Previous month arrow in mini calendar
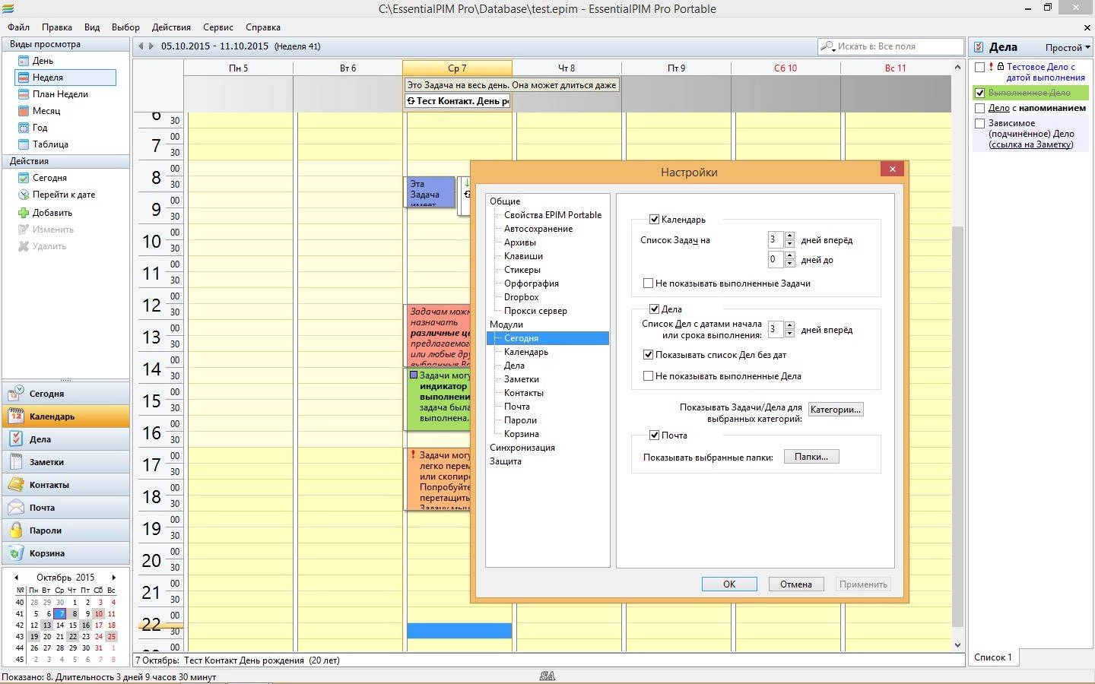 [16, 578]
